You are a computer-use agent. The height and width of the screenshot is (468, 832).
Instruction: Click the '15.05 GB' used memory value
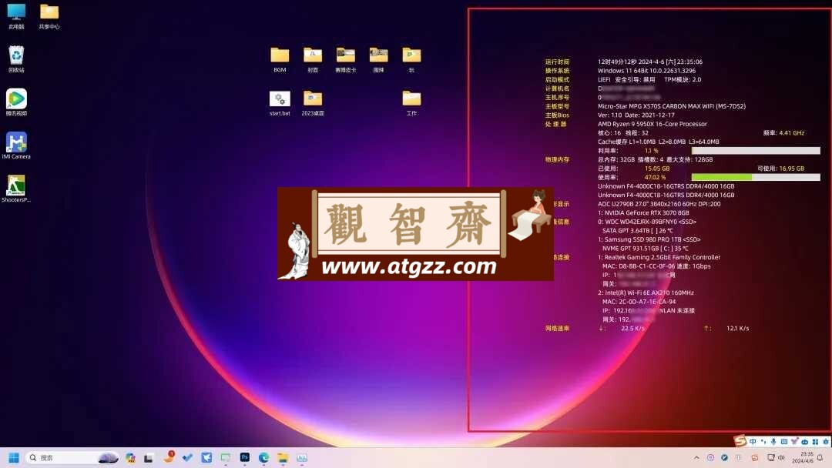click(x=657, y=169)
